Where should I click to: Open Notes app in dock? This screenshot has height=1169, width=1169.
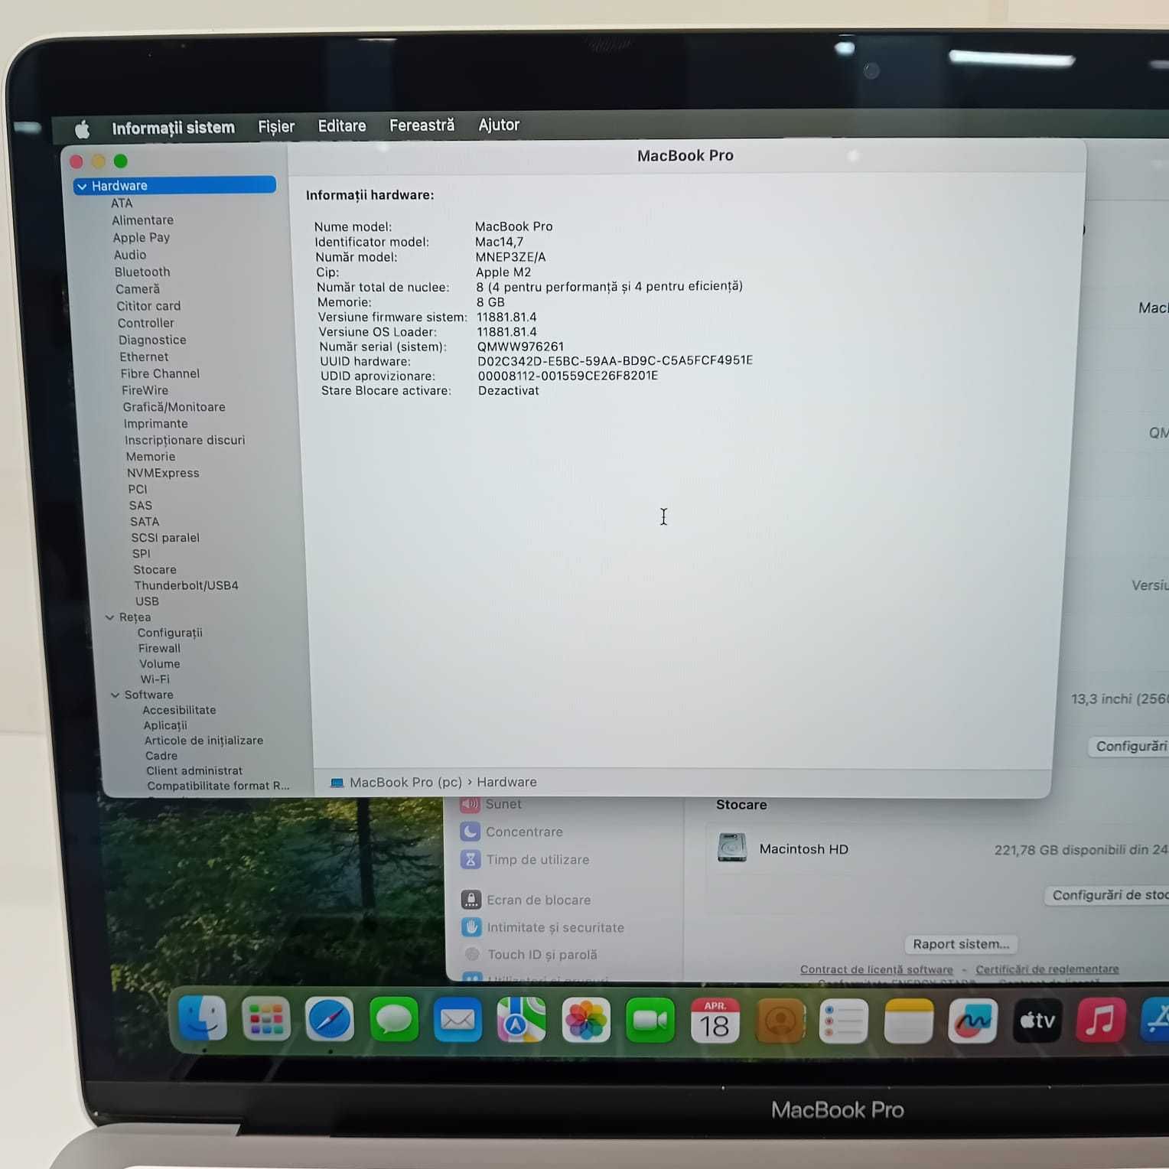908,1021
